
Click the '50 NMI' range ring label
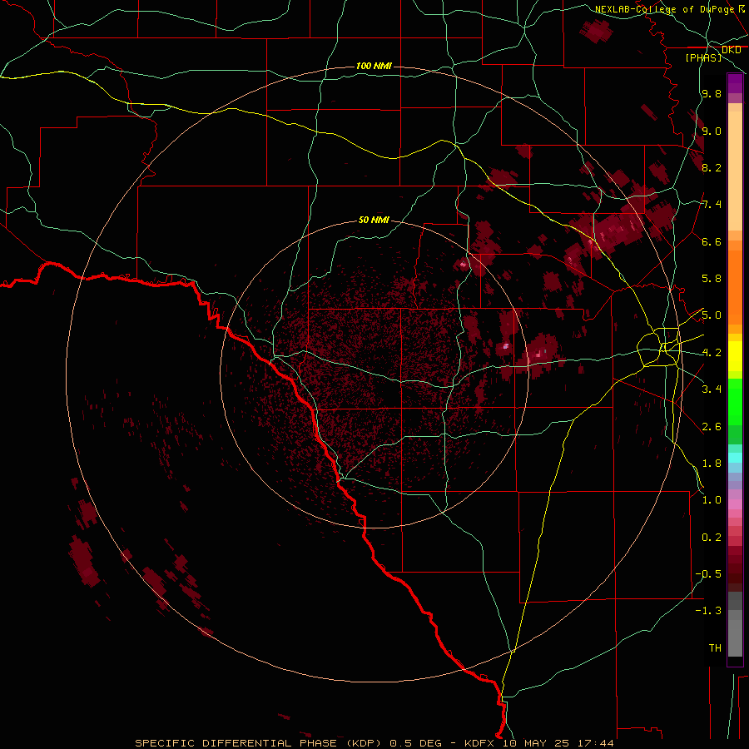coord(374,220)
